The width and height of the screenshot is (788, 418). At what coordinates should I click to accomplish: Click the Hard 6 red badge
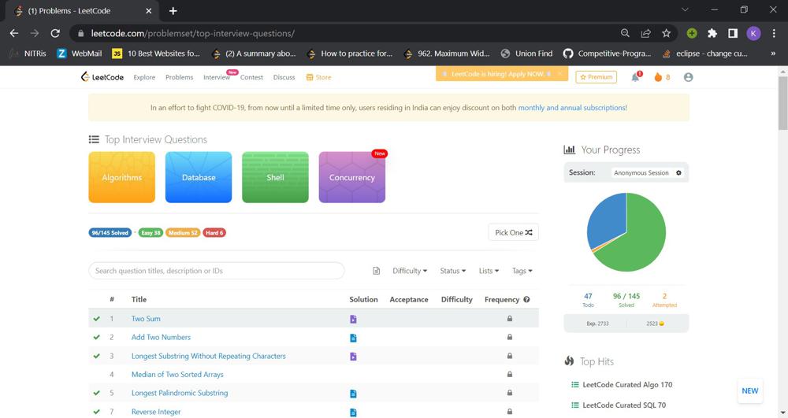[214, 232]
